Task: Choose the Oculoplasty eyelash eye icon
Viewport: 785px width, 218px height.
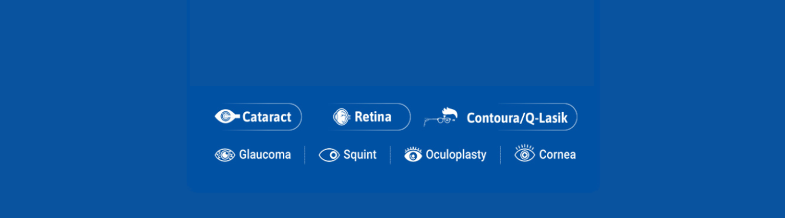Action: [x=413, y=154]
